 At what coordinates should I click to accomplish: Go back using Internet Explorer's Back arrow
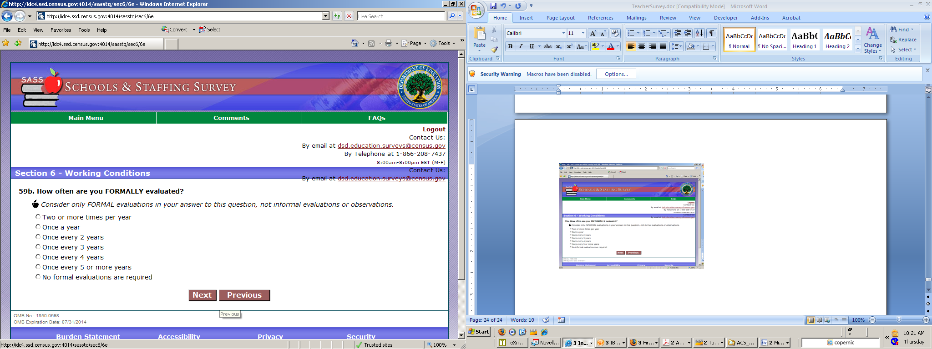(x=7, y=16)
